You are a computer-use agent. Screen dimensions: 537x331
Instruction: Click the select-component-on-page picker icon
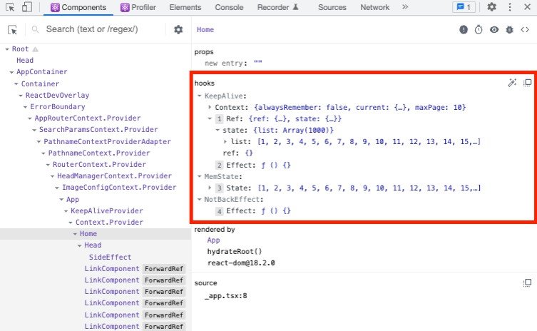(12, 30)
